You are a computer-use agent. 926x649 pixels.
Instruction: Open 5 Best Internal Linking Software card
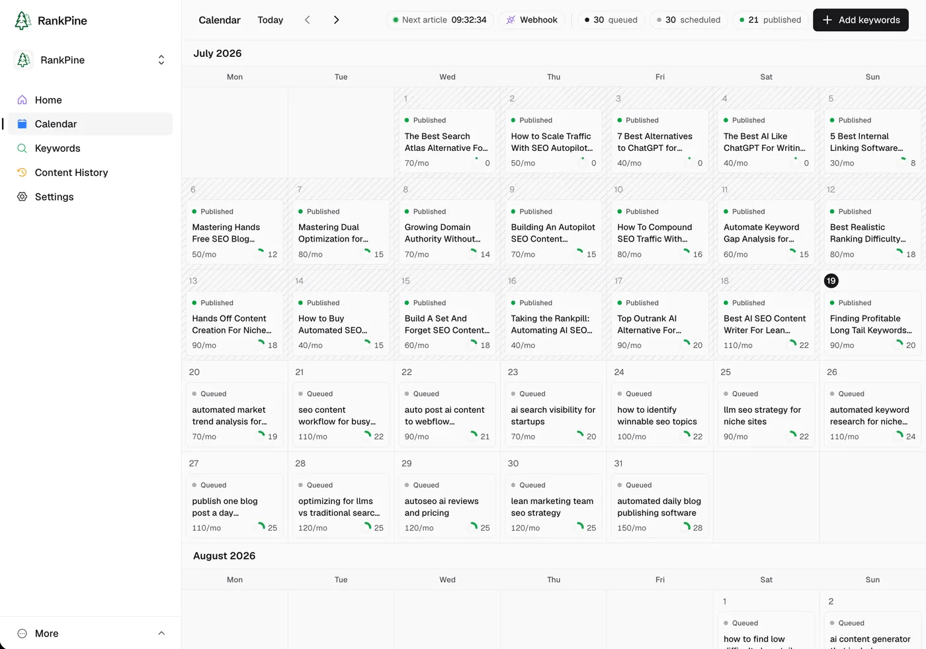click(872, 142)
